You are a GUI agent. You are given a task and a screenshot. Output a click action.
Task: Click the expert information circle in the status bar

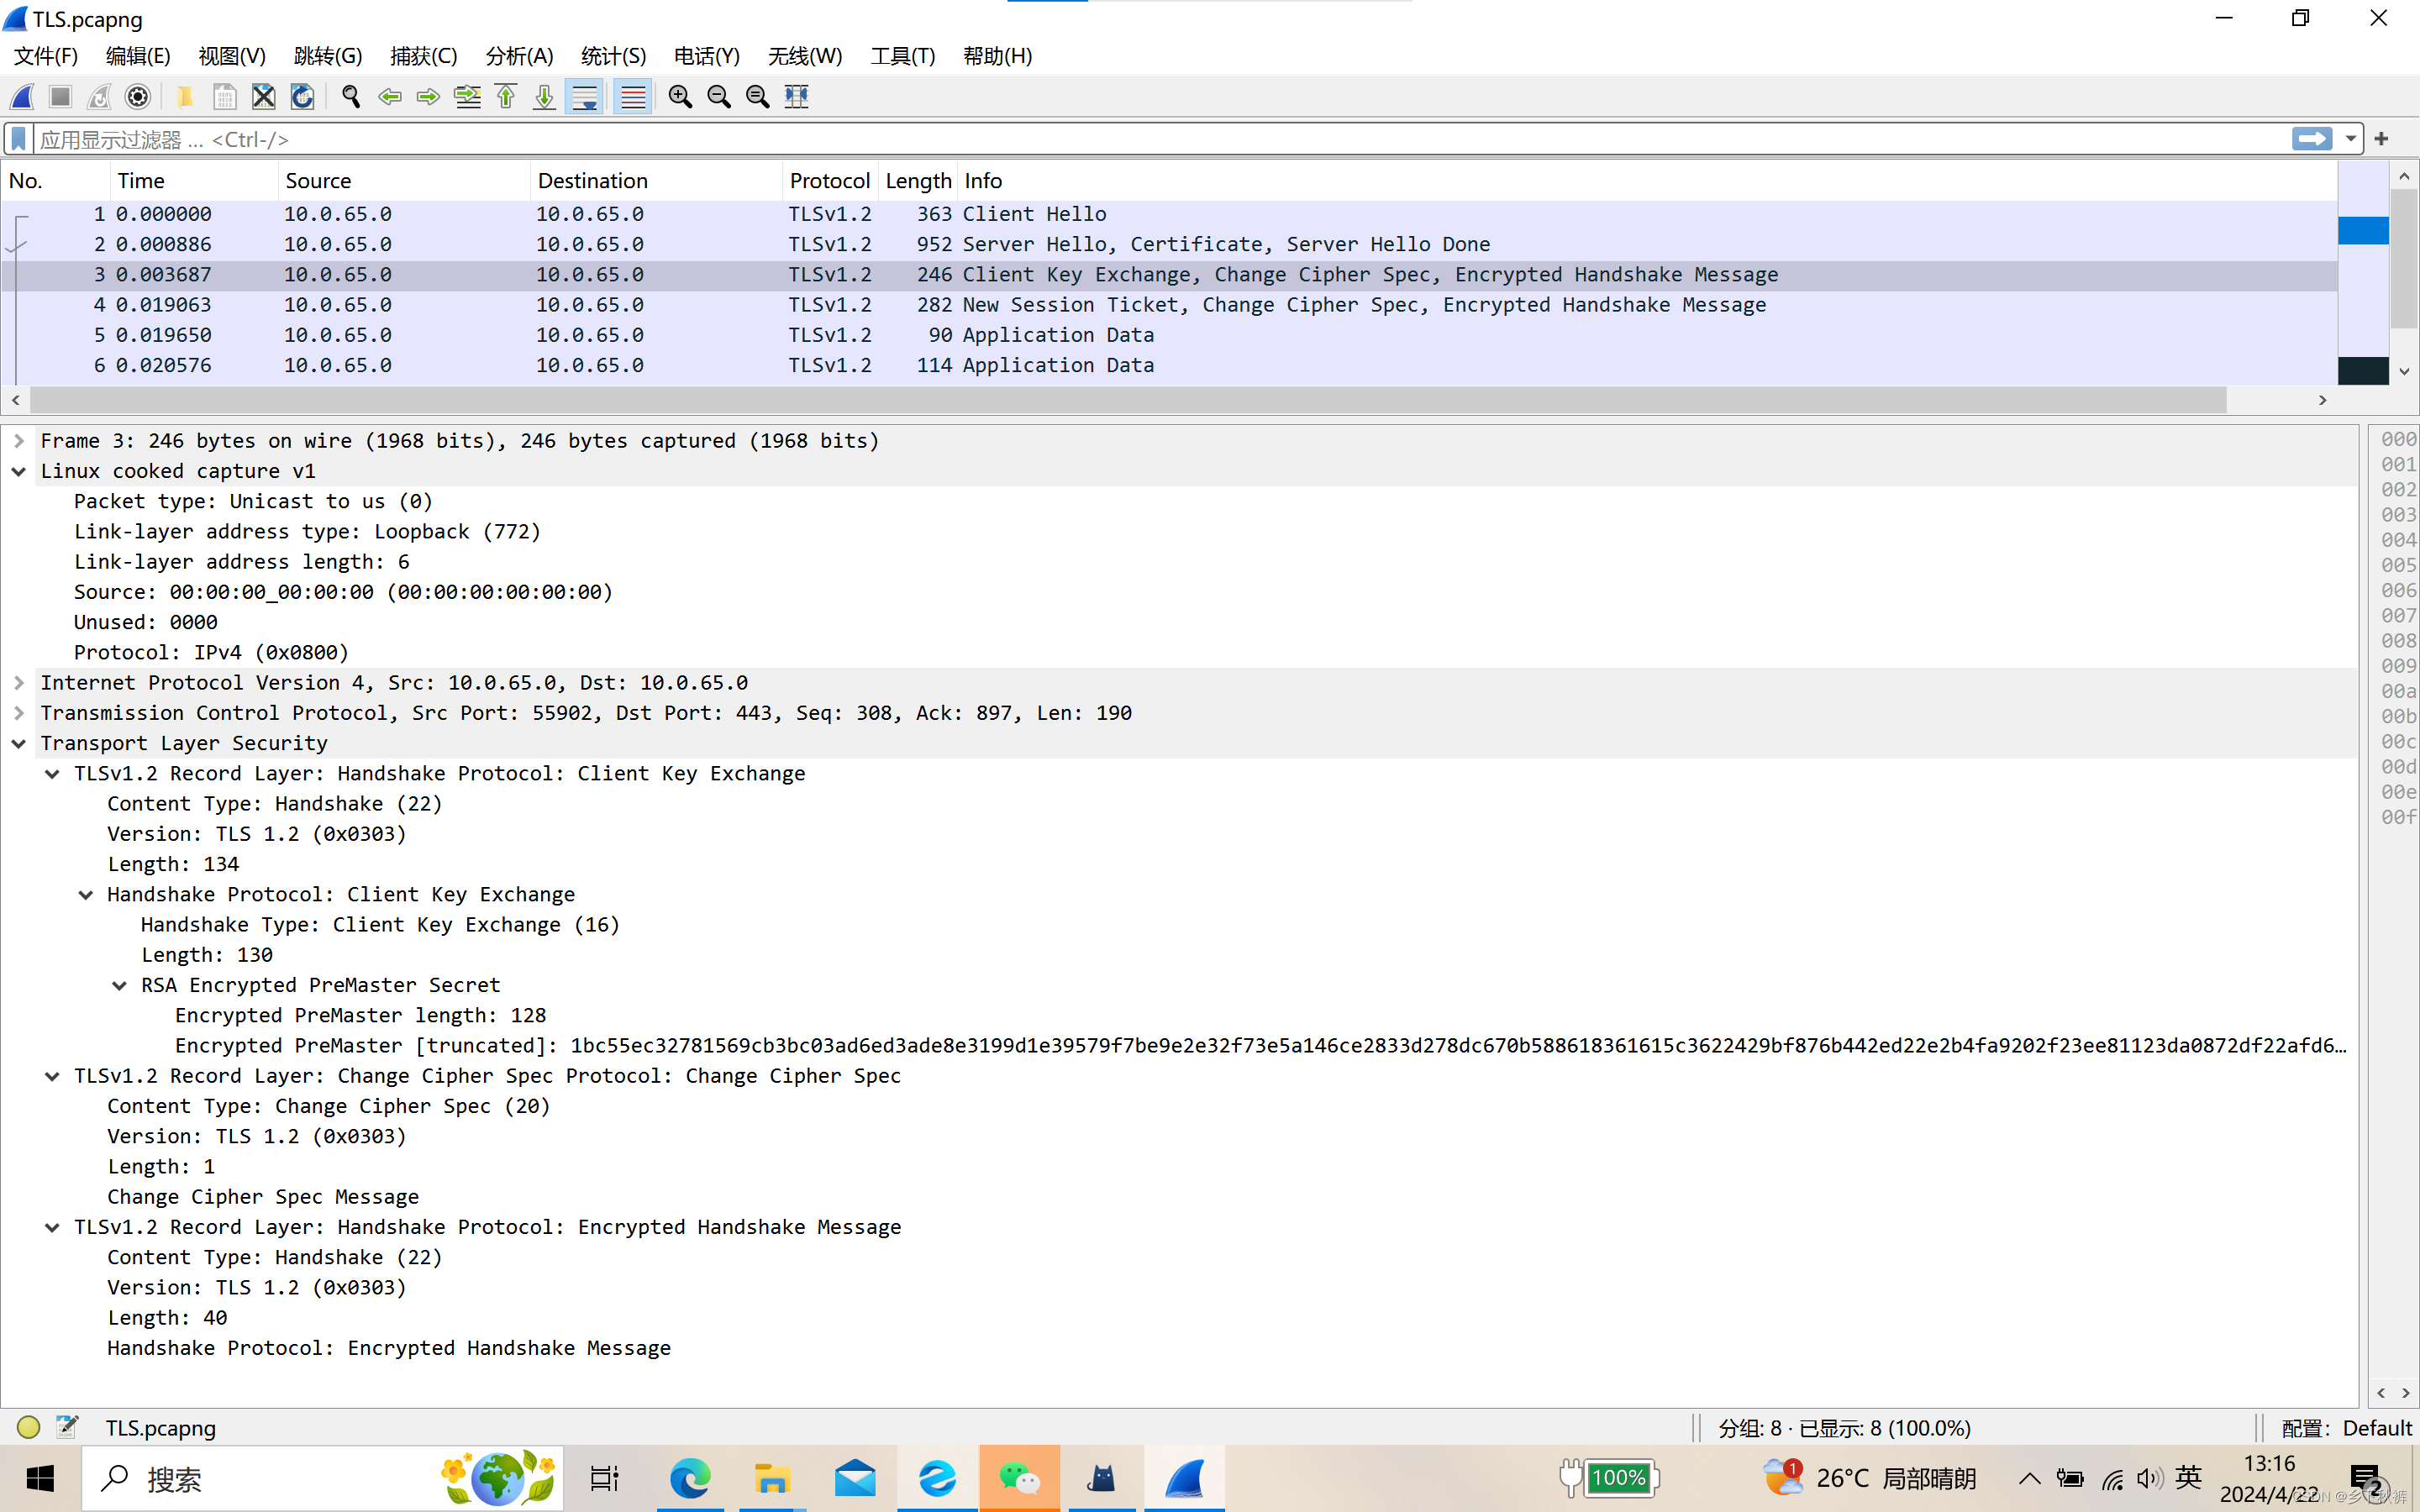(28, 1427)
